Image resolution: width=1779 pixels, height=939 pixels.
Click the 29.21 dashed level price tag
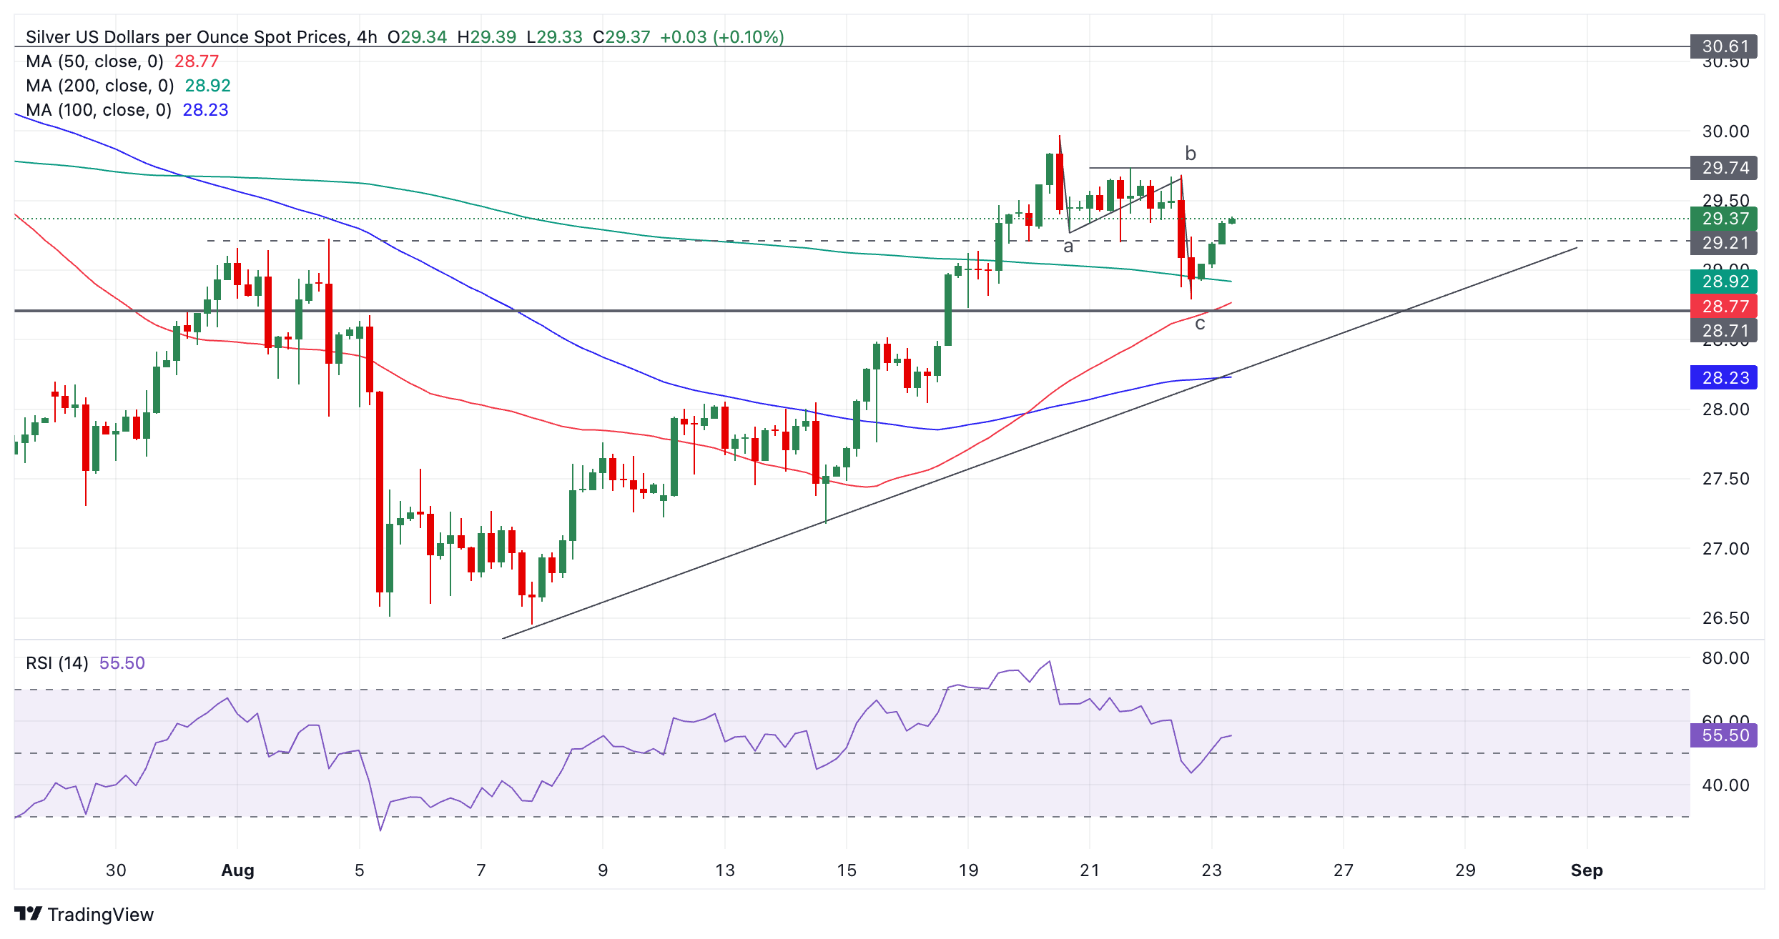pyautogui.click(x=1724, y=243)
